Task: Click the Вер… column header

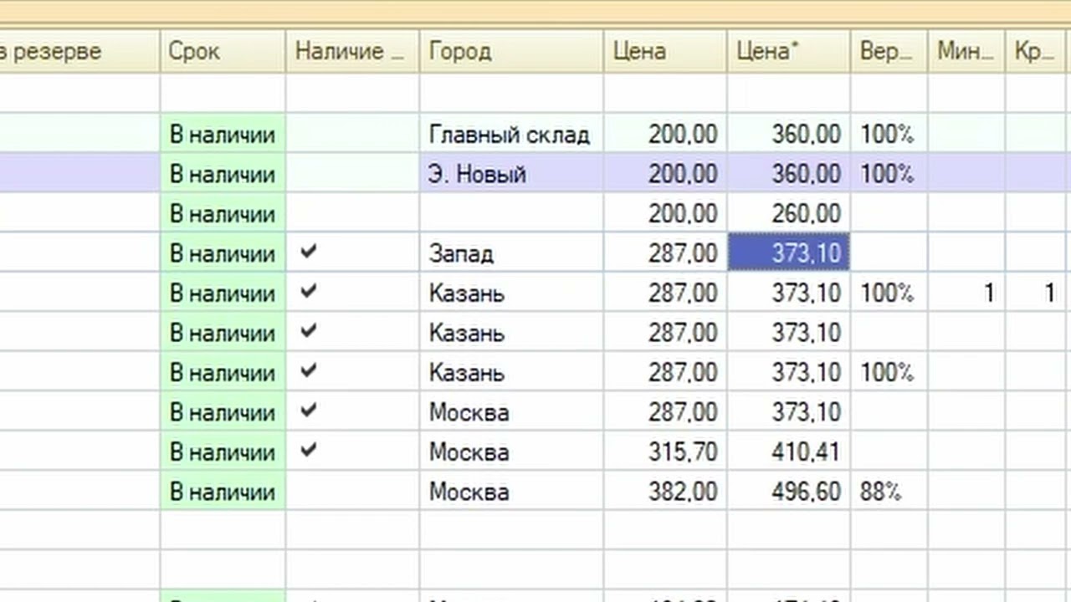Action: 889,52
